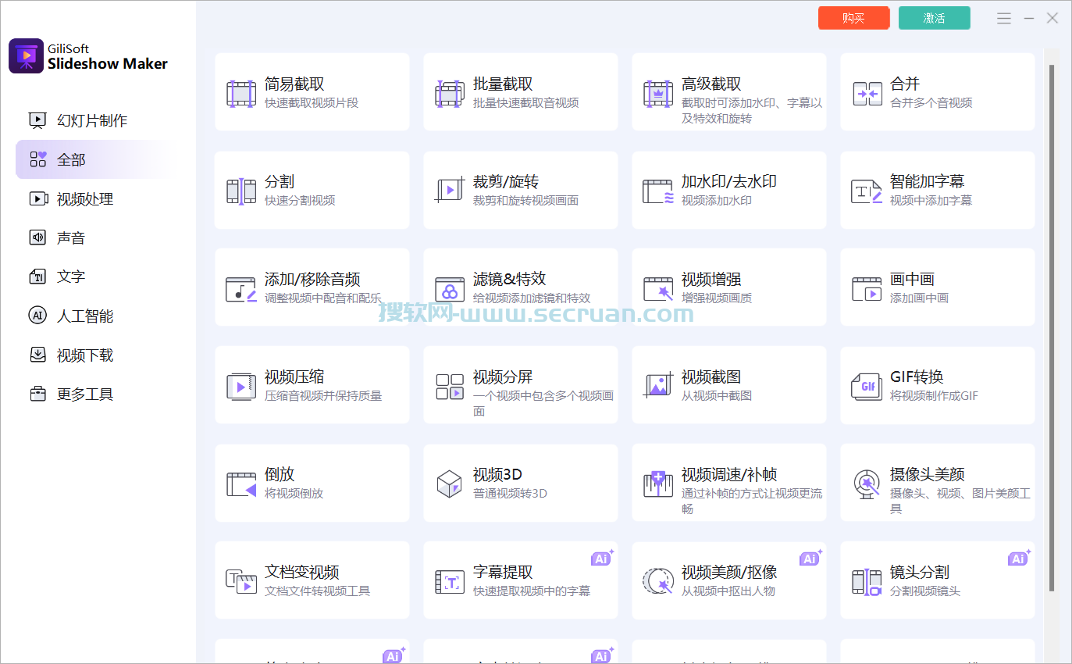Click the 从视频中抠出人物 description text
The width and height of the screenshot is (1072, 664).
click(728, 591)
